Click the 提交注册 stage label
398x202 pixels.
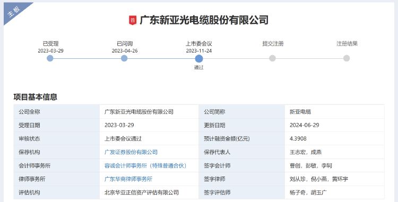click(273, 43)
